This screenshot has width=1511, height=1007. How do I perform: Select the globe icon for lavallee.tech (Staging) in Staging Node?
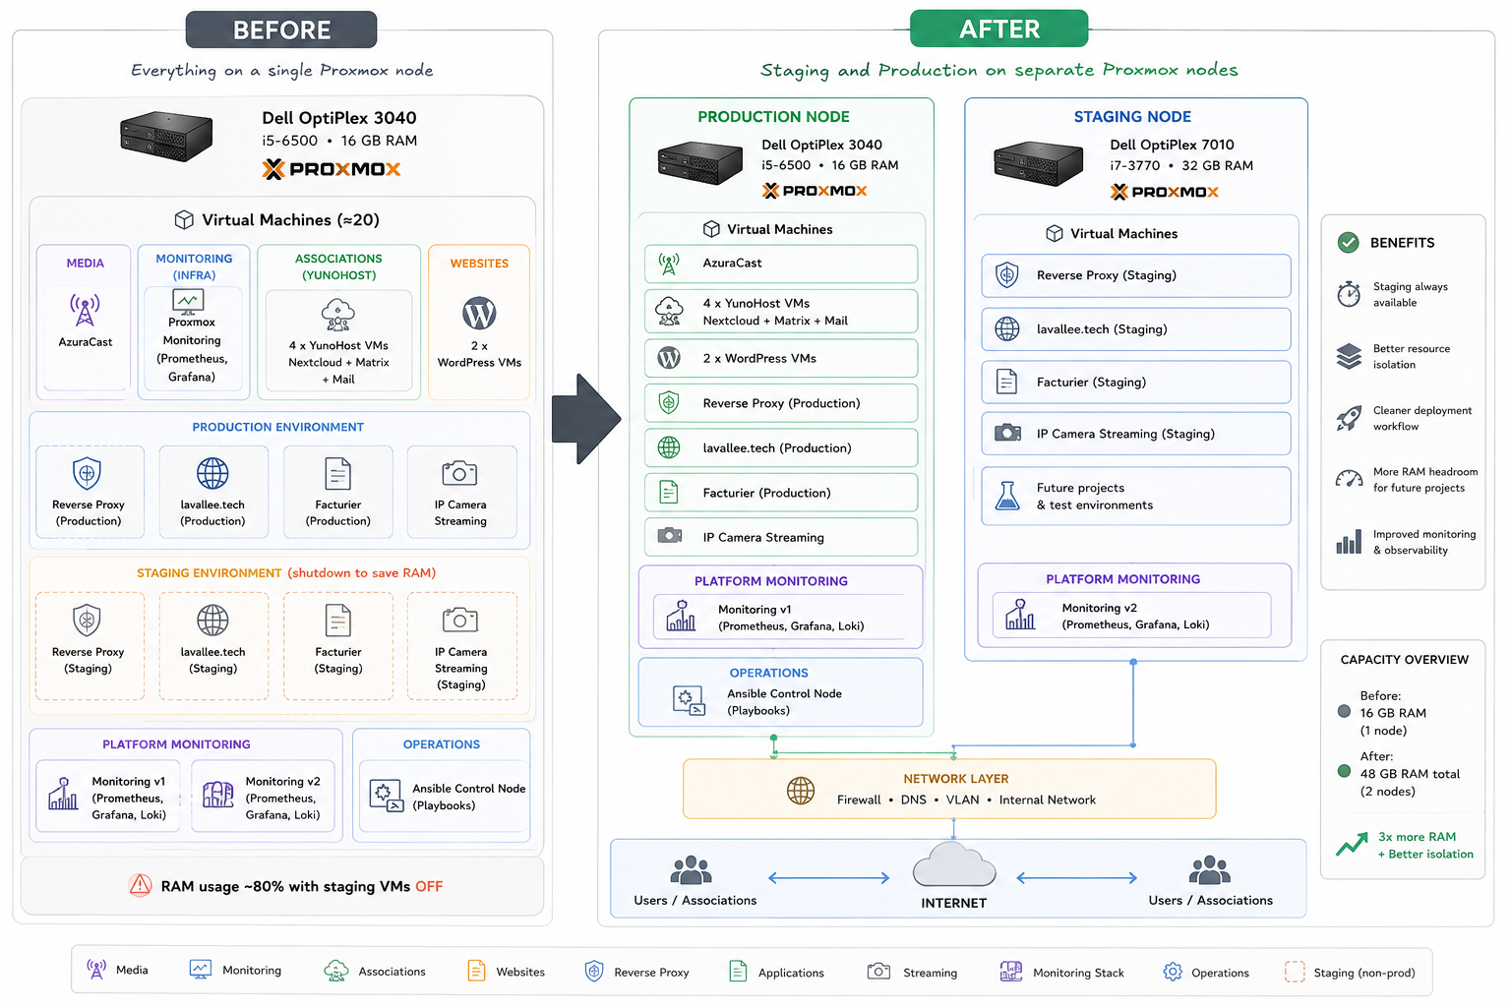(1007, 328)
